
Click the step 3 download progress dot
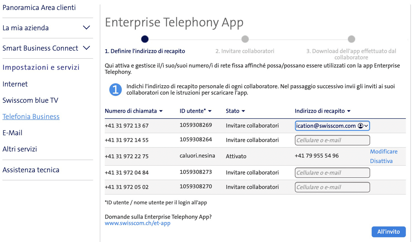(x=352, y=39)
